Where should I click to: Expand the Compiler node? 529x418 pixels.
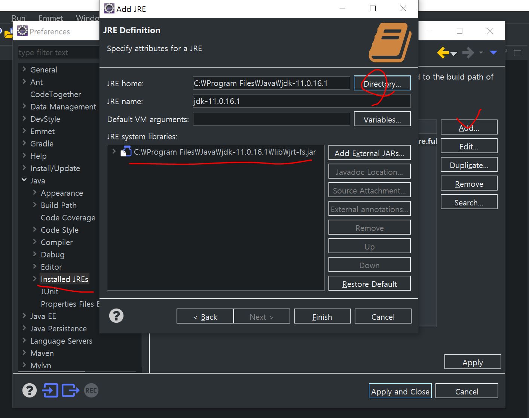click(x=35, y=242)
